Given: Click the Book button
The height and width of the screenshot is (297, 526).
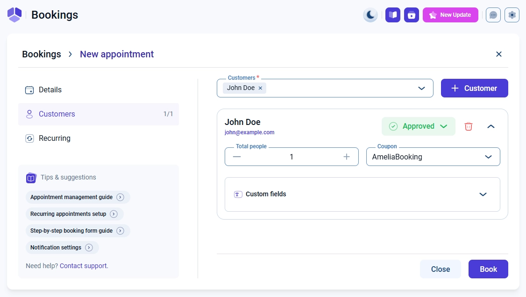Looking at the screenshot, I should point(489,269).
